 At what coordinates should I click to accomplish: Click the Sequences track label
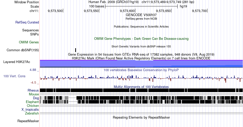coord(30,30)
